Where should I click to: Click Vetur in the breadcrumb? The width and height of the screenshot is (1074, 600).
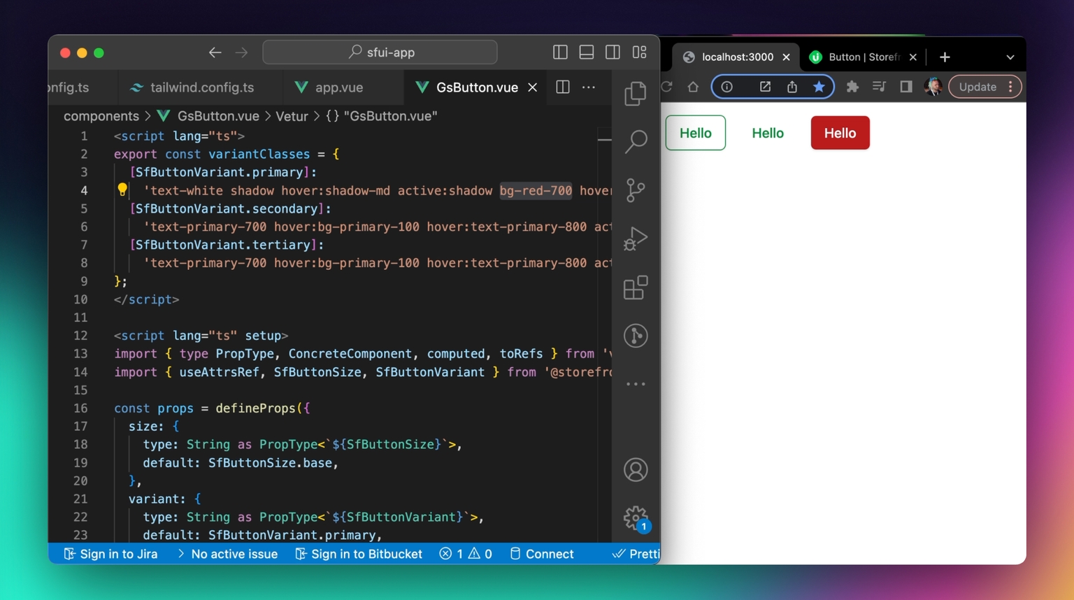pos(292,116)
